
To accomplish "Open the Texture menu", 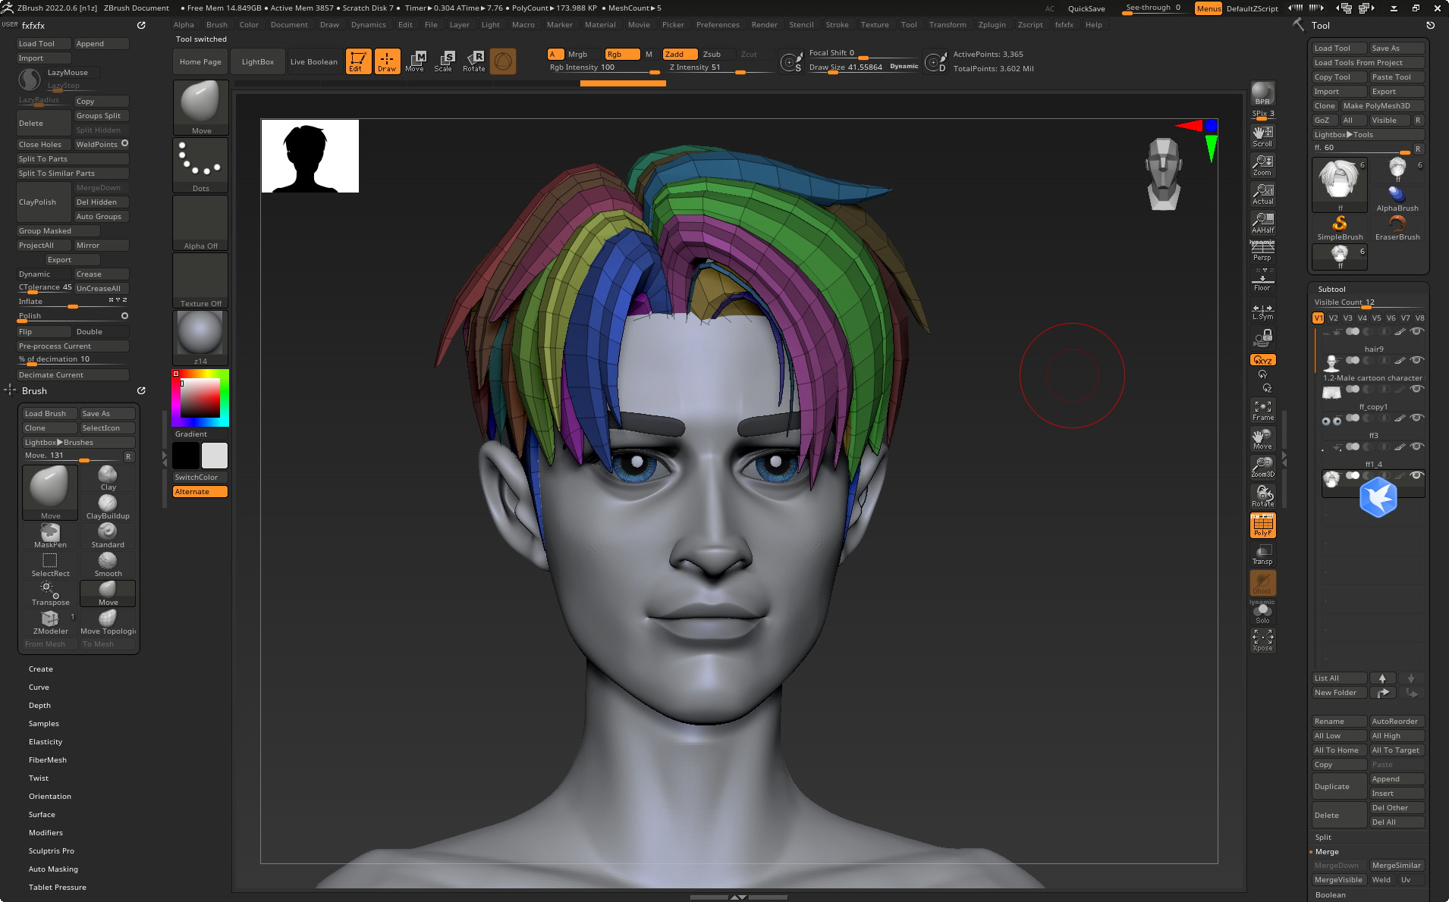I will point(875,25).
